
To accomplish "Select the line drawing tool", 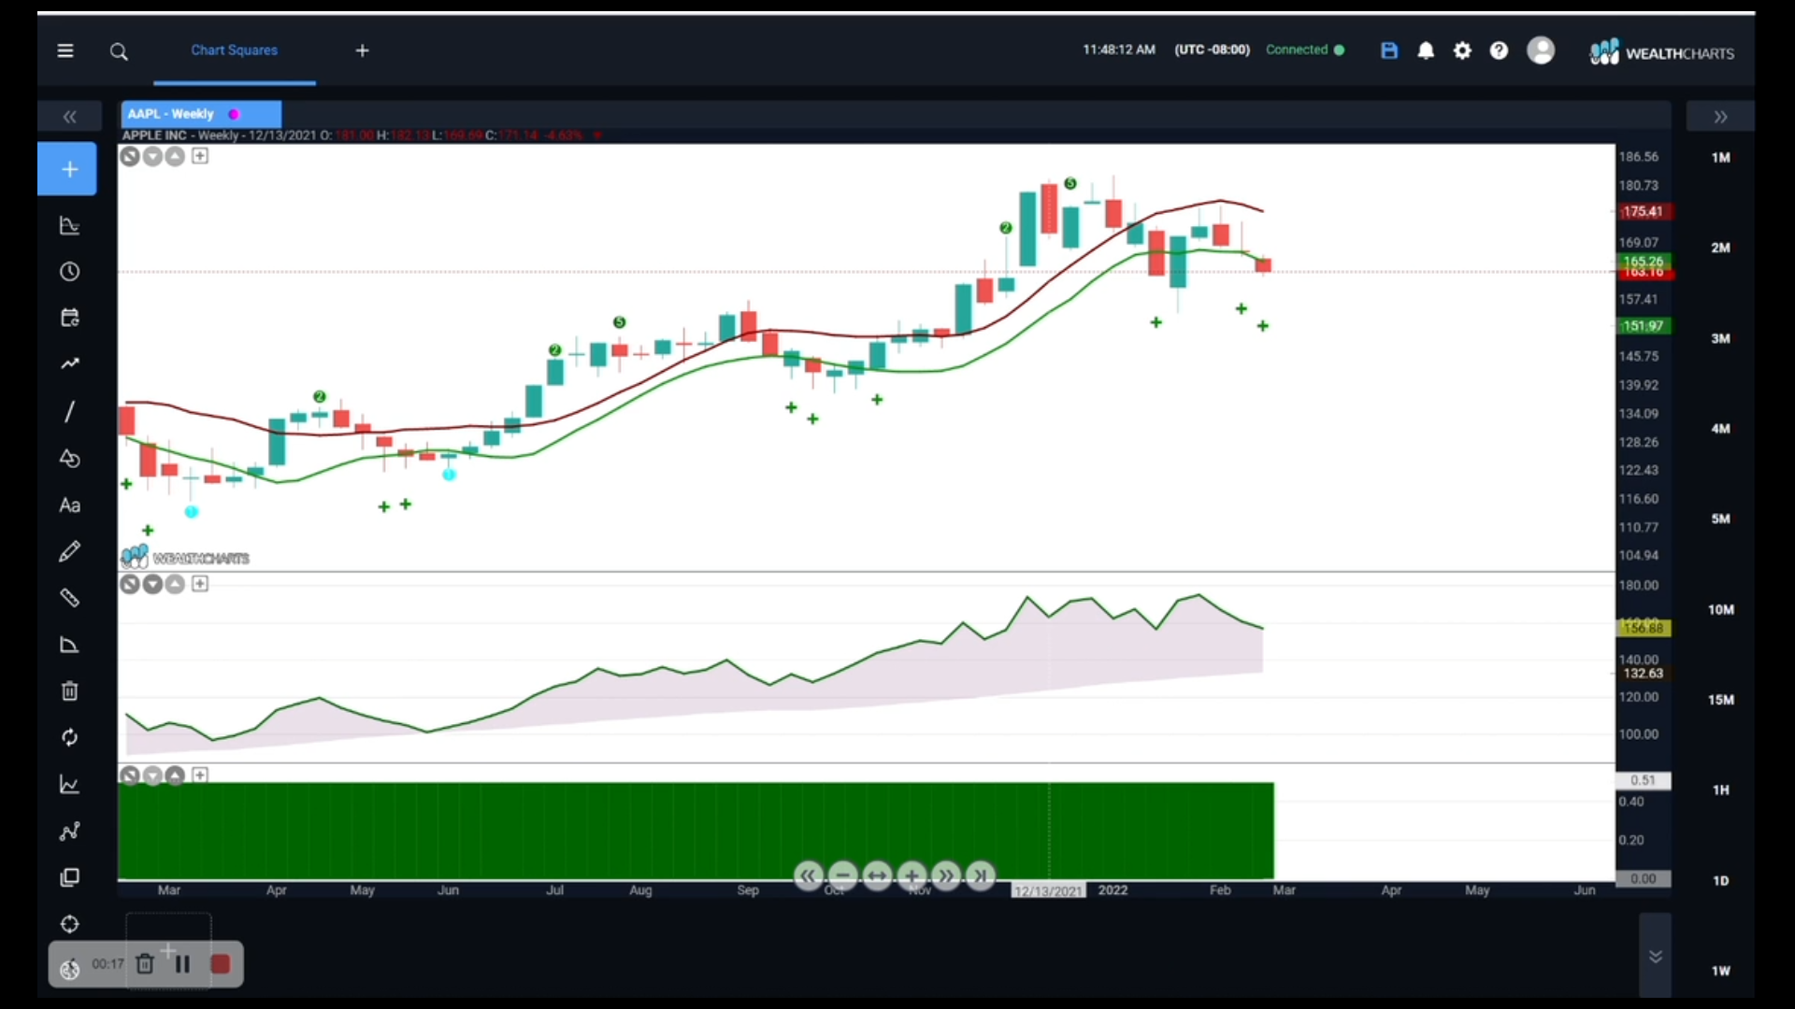I will [69, 411].
